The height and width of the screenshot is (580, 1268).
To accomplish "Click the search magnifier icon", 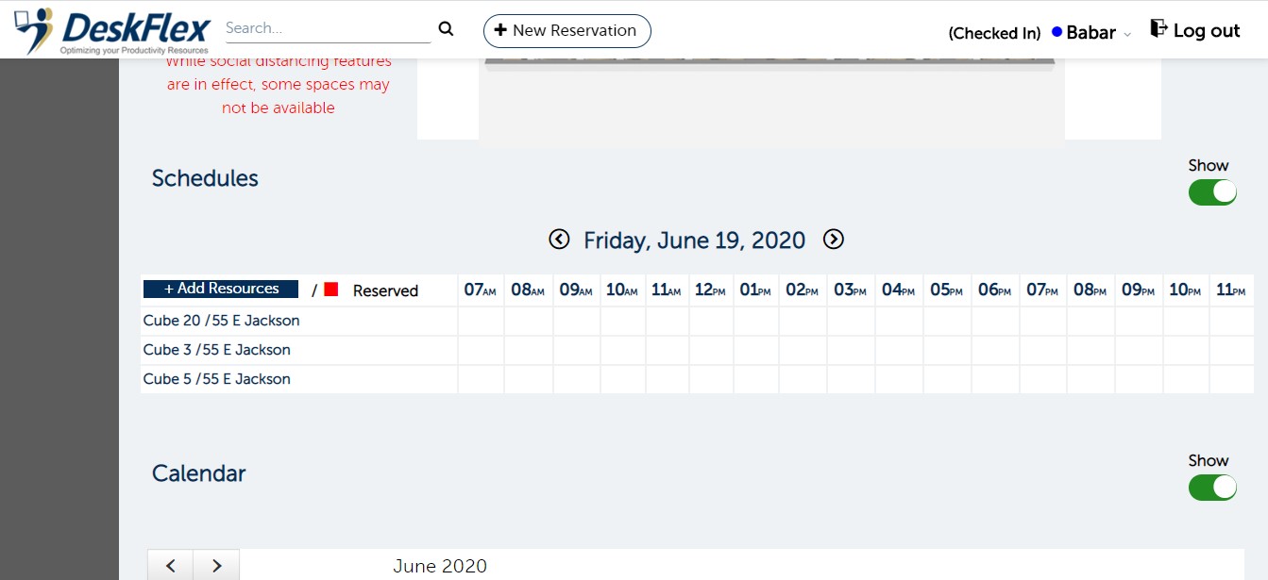I will point(446,29).
